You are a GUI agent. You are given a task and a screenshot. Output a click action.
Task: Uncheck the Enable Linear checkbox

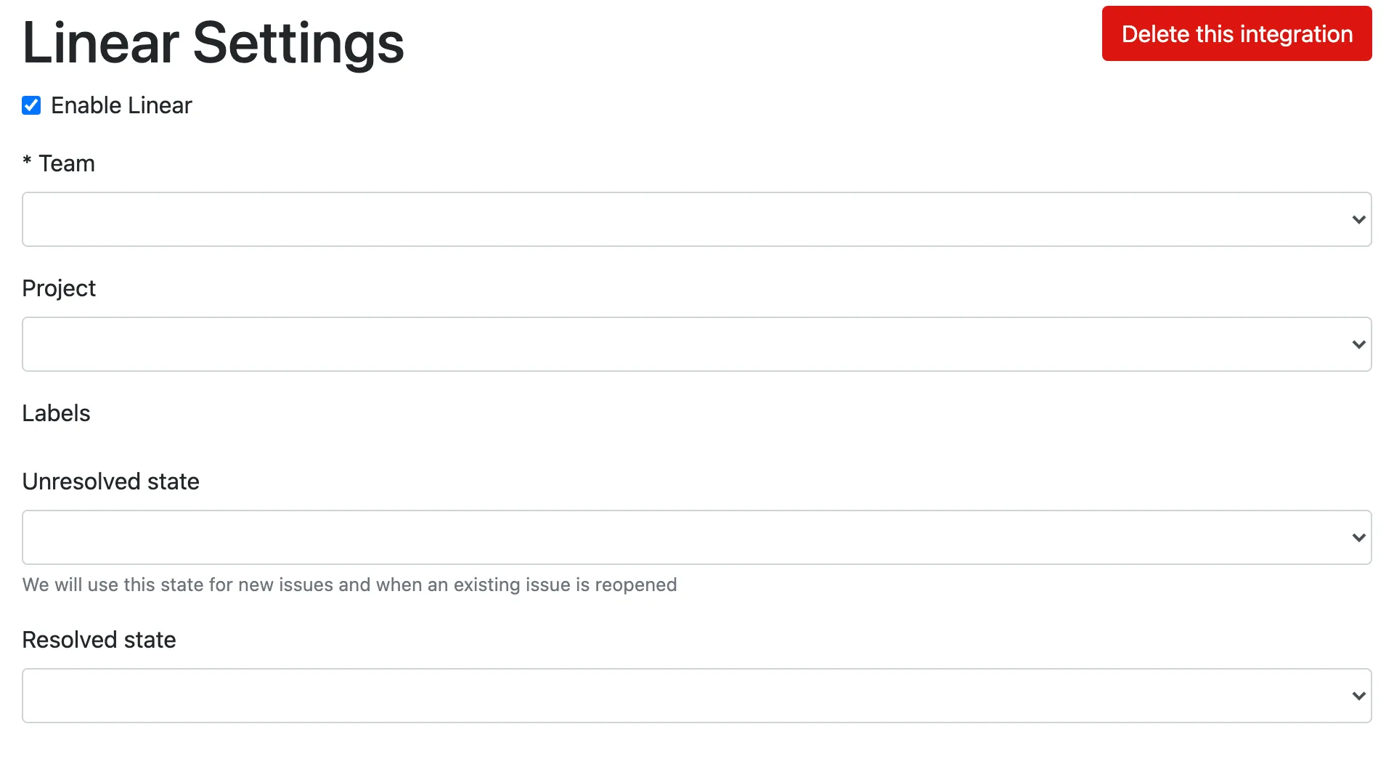pos(31,105)
